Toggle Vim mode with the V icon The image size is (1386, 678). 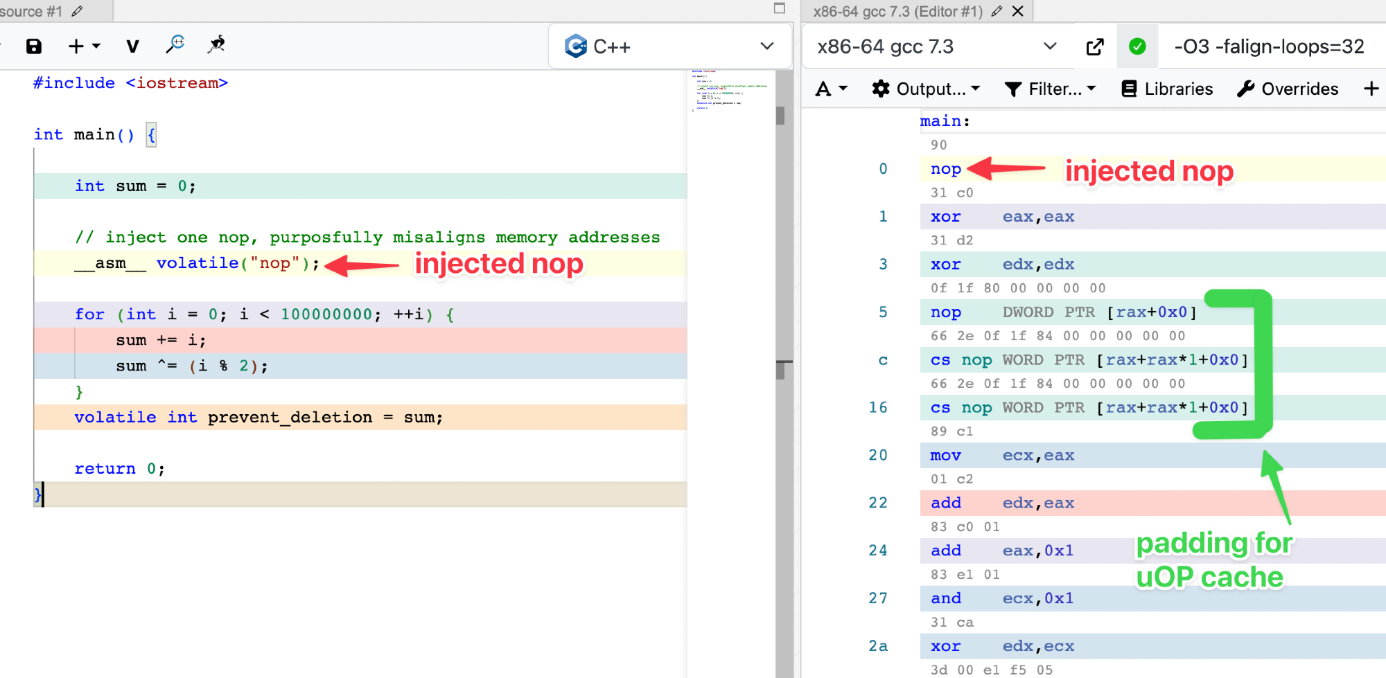tap(132, 46)
